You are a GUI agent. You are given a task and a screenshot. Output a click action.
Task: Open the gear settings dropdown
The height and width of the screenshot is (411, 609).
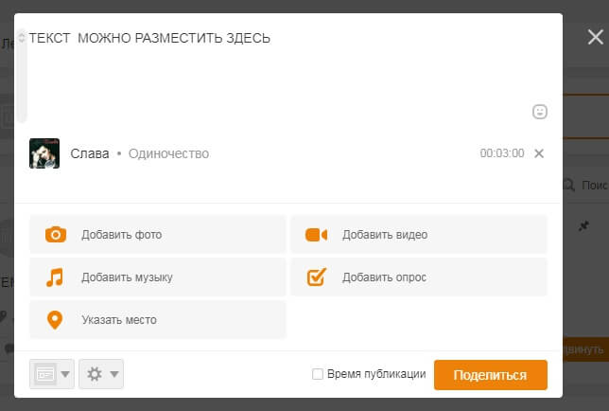pyautogui.click(x=101, y=374)
